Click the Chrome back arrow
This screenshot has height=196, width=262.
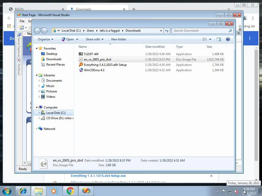point(9,18)
